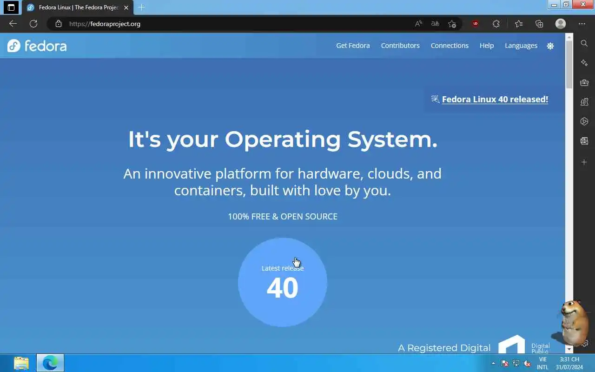Viewport: 595px width, 372px height.
Task: Open the taskbar clock and date
Action: (569, 363)
